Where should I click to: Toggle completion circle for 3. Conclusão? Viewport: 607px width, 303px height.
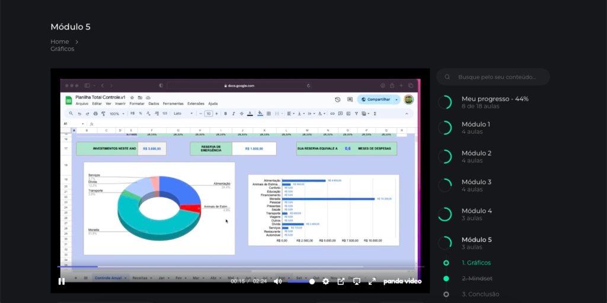[x=446, y=294]
